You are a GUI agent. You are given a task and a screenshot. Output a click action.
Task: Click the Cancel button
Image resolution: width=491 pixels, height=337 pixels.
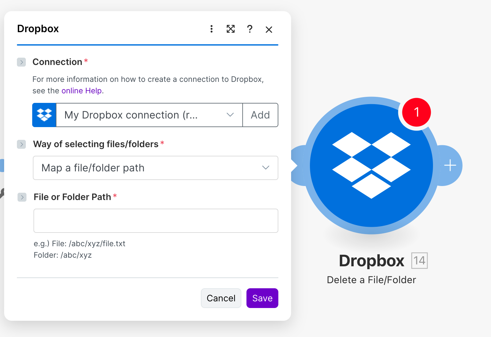click(x=221, y=298)
